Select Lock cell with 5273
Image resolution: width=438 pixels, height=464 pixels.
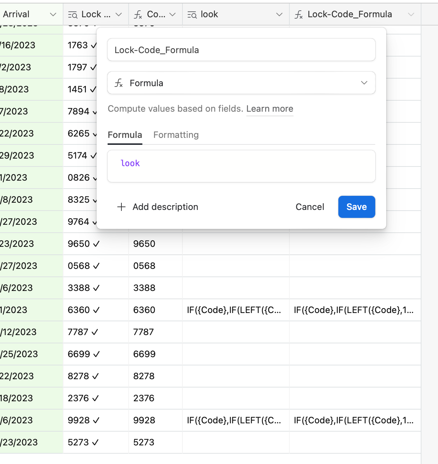click(96, 442)
